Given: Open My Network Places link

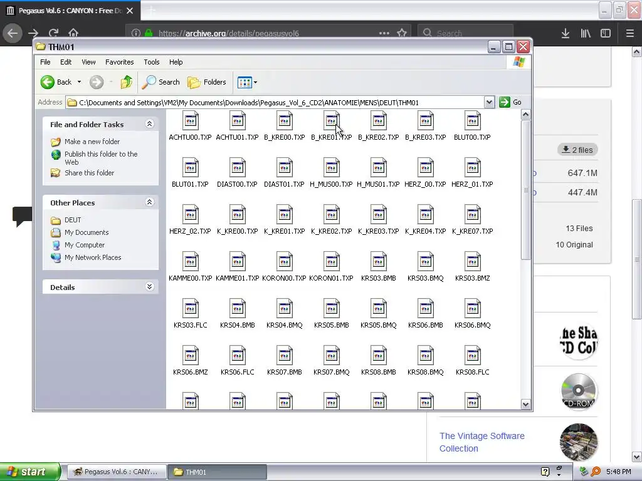Looking at the screenshot, I should click(x=93, y=257).
